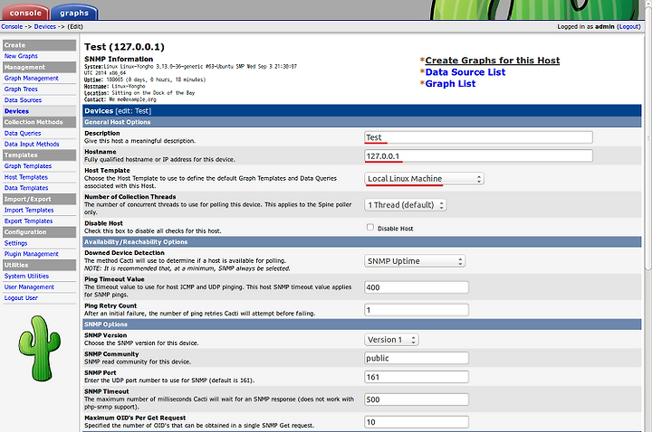Open System Utilities link
Screen dimensions: 652x432
pos(26,276)
